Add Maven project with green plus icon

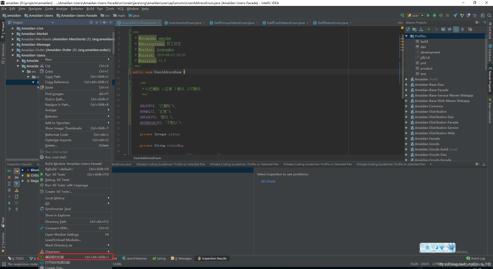click(429, 29)
